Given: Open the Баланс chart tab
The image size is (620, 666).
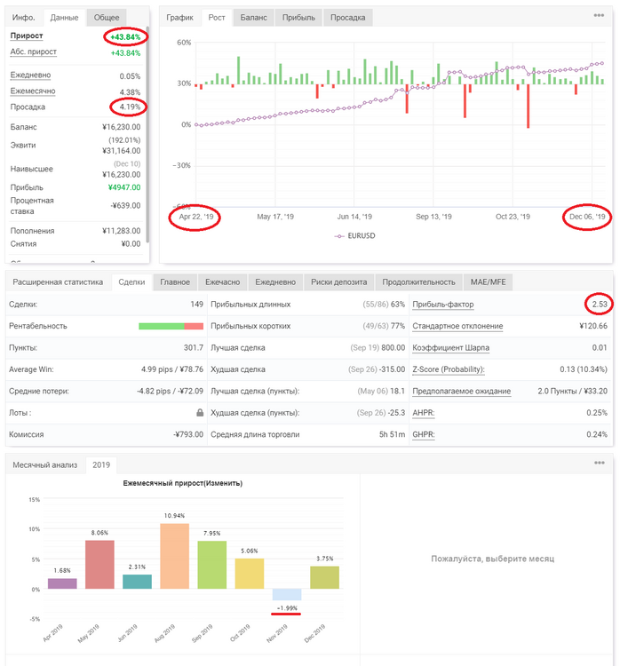Looking at the screenshot, I should coord(253,18).
